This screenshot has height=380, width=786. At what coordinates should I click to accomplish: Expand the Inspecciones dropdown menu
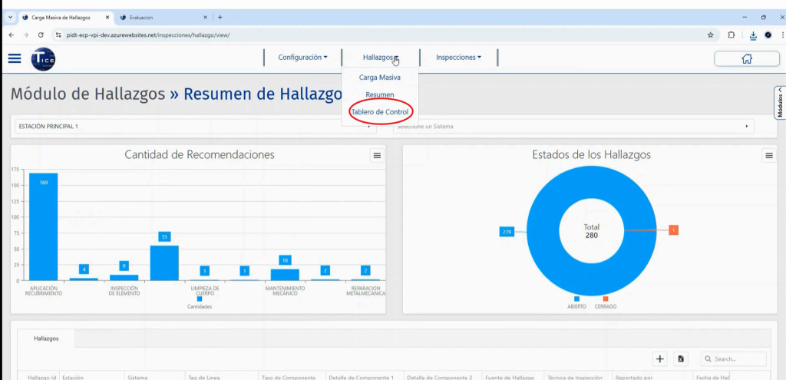point(458,58)
